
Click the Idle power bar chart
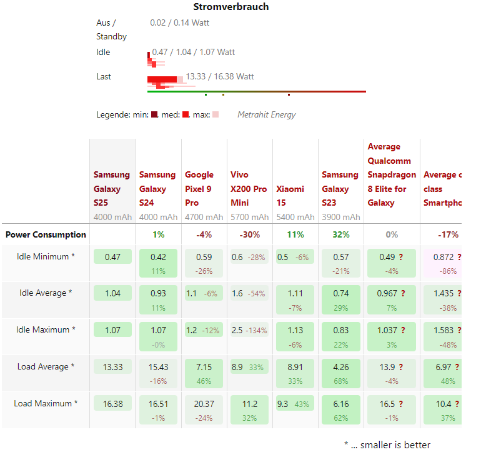(156, 60)
